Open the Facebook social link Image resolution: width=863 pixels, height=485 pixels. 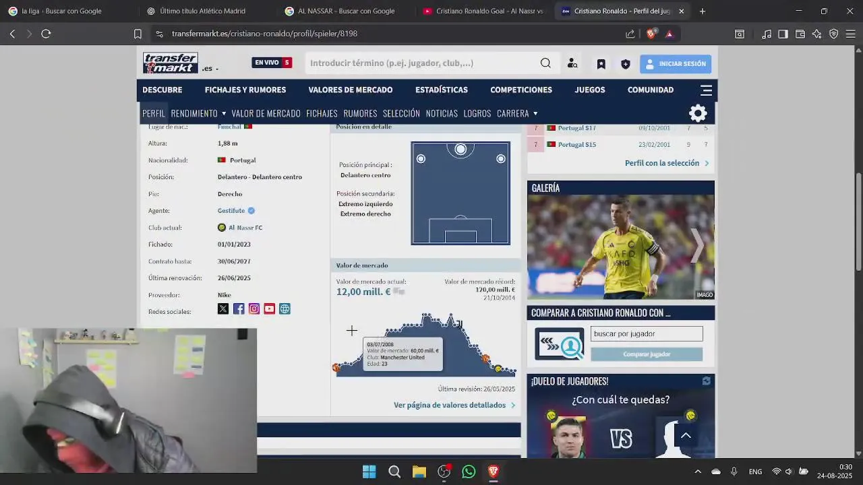click(x=239, y=309)
